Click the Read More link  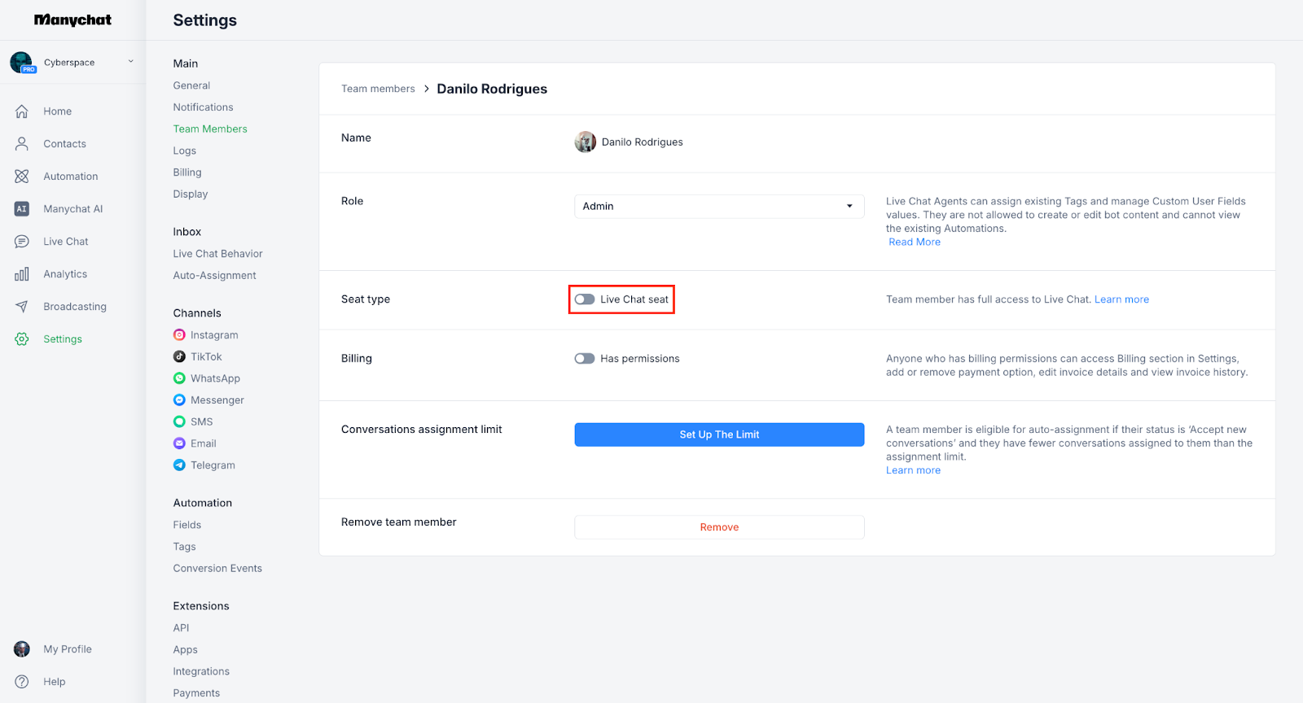(x=915, y=242)
